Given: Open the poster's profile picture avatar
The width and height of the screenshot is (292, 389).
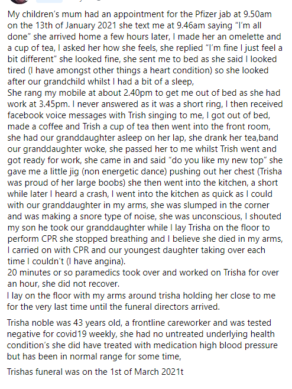Looking at the screenshot, I should (20, 2).
